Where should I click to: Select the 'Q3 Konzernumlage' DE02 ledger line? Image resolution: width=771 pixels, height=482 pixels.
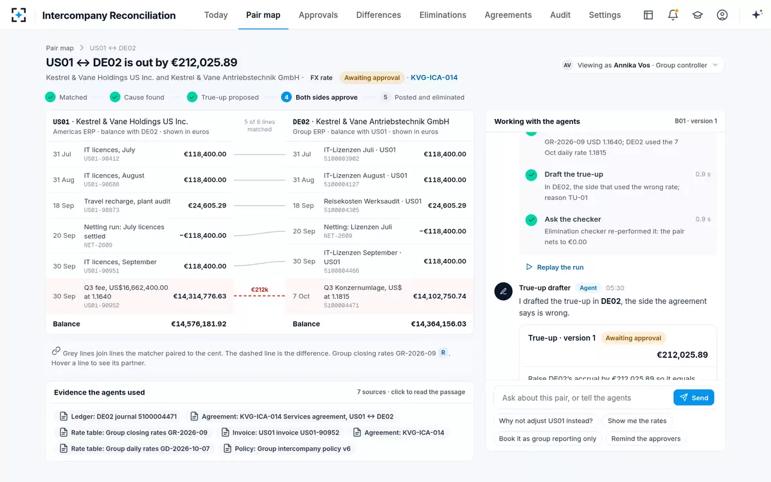point(380,296)
